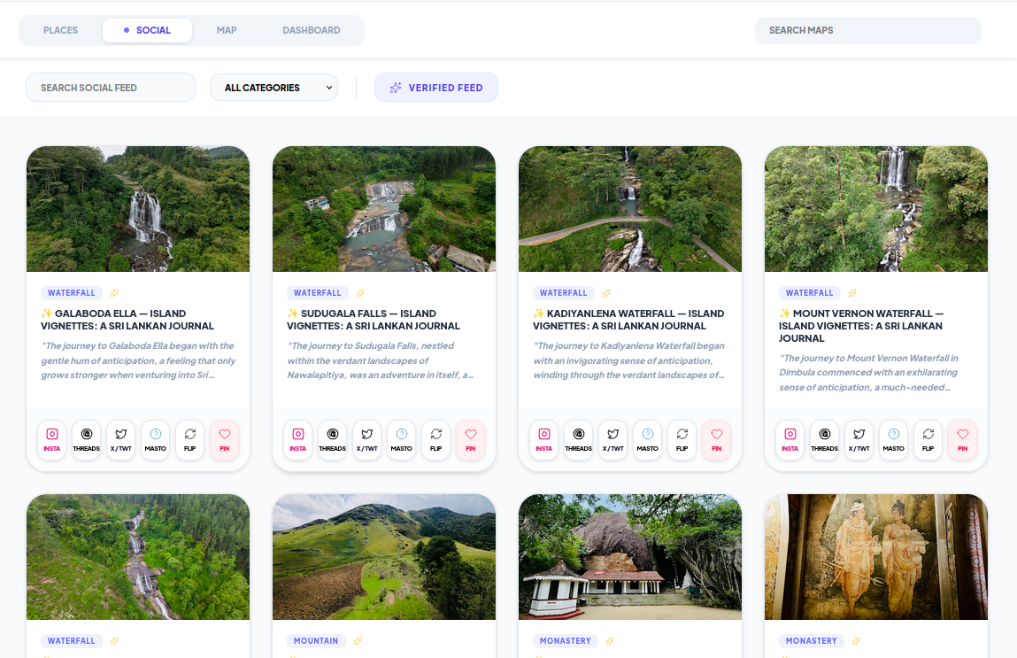This screenshot has height=658, width=1017.
Task: Click verified sparkle beside Mountain tag
Action: pos(358,641)
